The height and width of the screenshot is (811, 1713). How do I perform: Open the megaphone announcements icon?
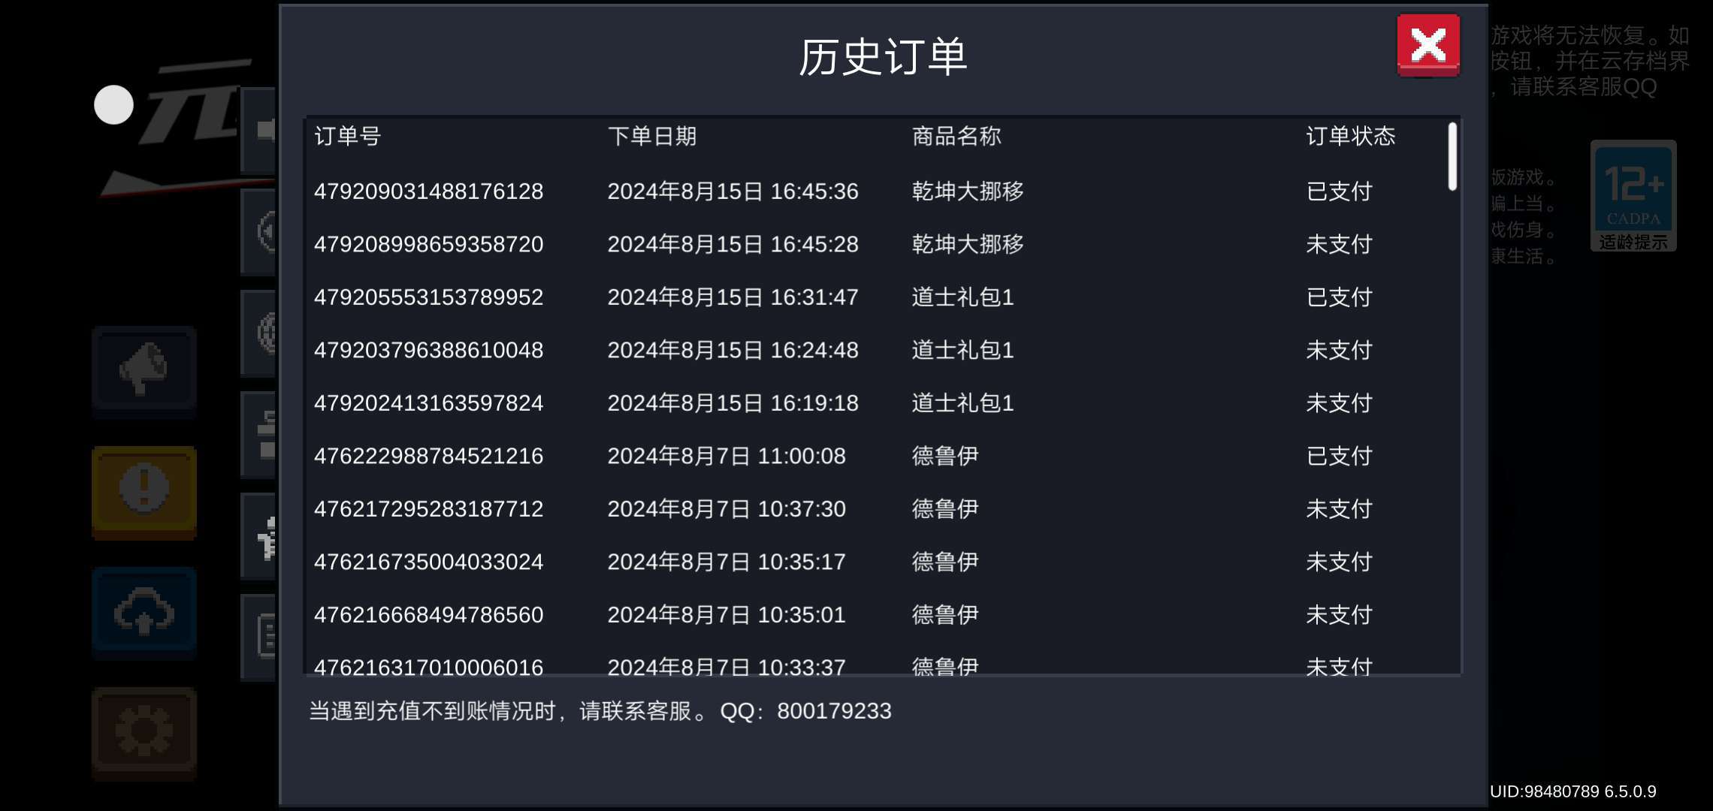click(x=144, y=369)
